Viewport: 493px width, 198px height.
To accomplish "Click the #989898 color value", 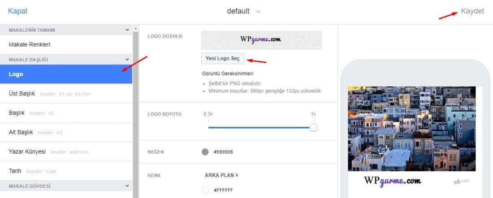I will click(223, 152).
